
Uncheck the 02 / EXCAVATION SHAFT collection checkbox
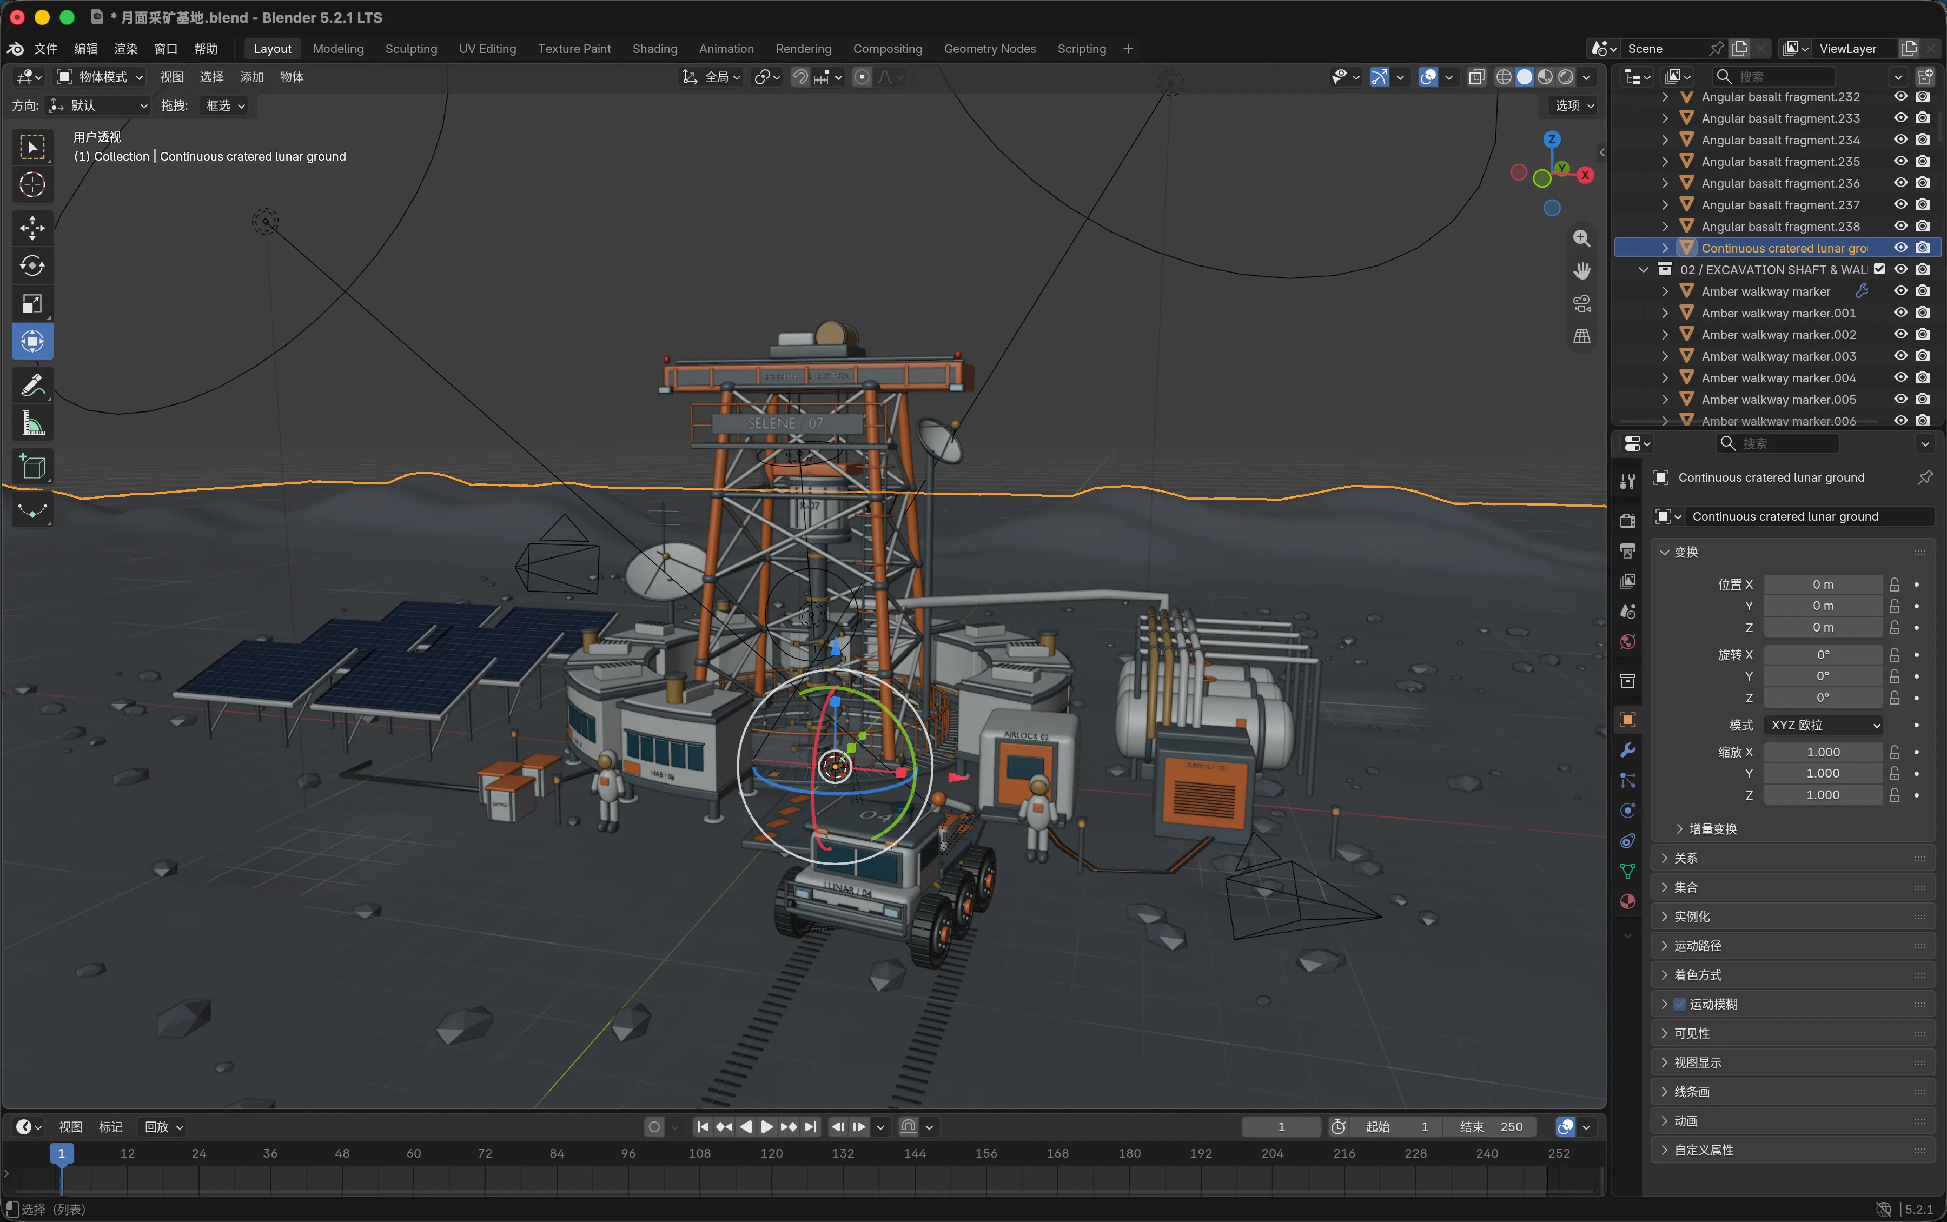click(1879, 270)
